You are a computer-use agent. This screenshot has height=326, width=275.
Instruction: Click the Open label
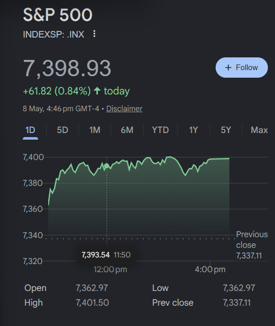pyautogui.click(x=36, y=288)
